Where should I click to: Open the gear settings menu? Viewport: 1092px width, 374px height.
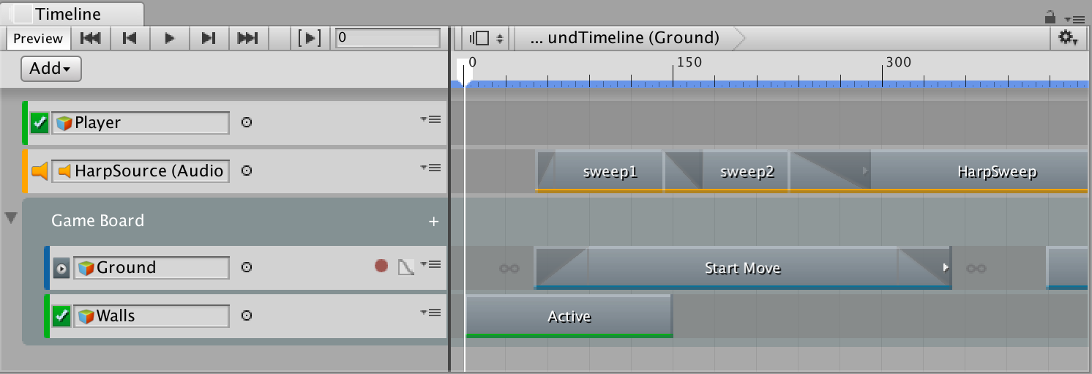(1068, 37)
